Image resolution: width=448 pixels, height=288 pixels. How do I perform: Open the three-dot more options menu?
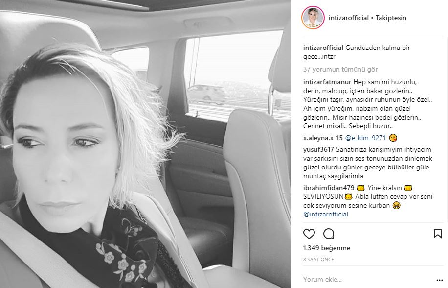439,280
